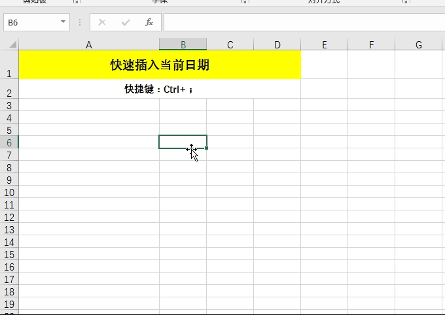Click the cell with 快捷键：Ctrl+；
The height and width of the screenshot is (315, 445).
[160, 89]
